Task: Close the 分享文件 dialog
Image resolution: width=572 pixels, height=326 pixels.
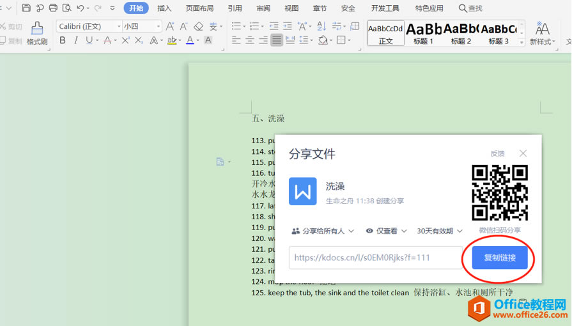Action: (523, 153)
